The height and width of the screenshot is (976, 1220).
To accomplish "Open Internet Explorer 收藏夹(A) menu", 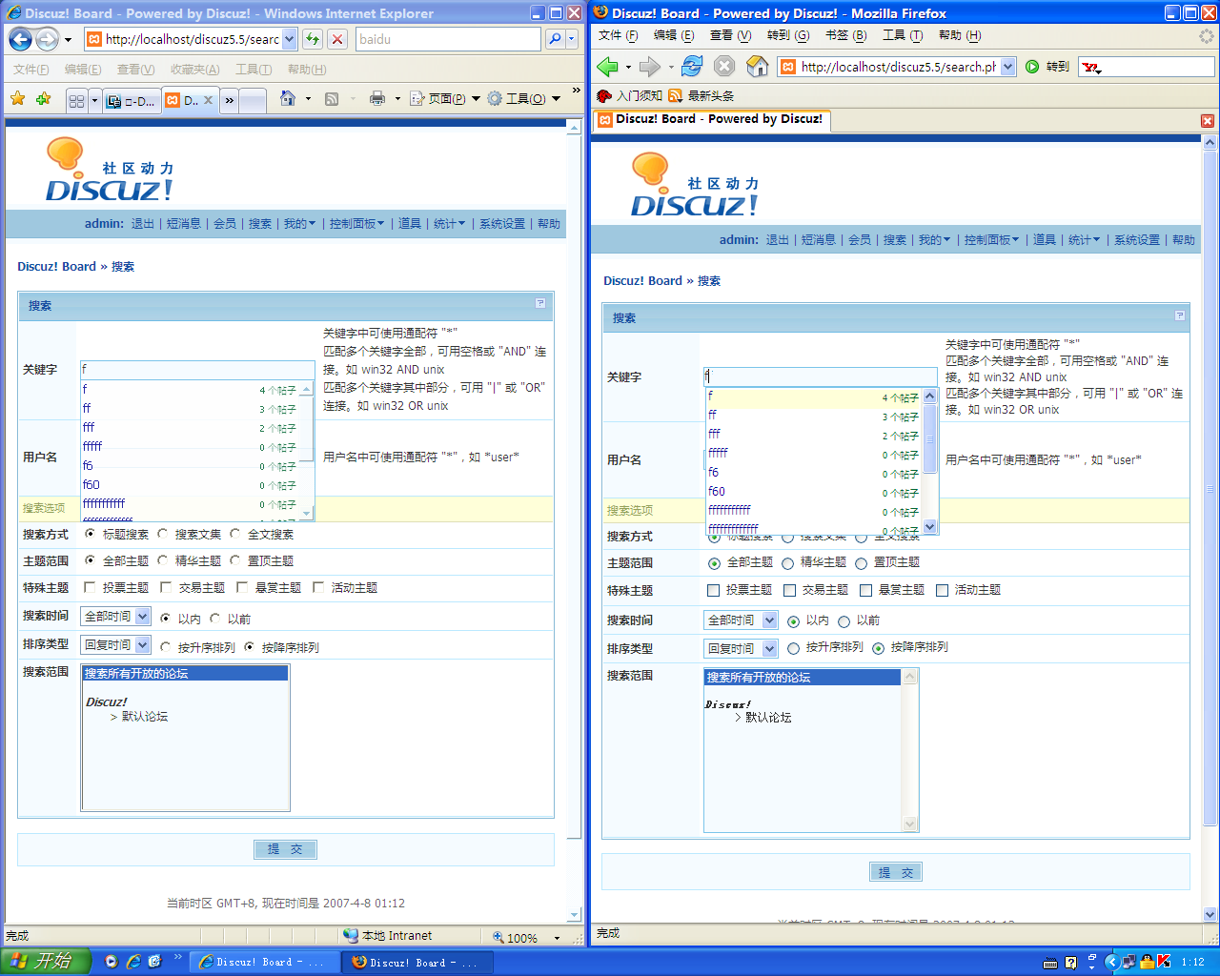I will [x=194, y=70].
